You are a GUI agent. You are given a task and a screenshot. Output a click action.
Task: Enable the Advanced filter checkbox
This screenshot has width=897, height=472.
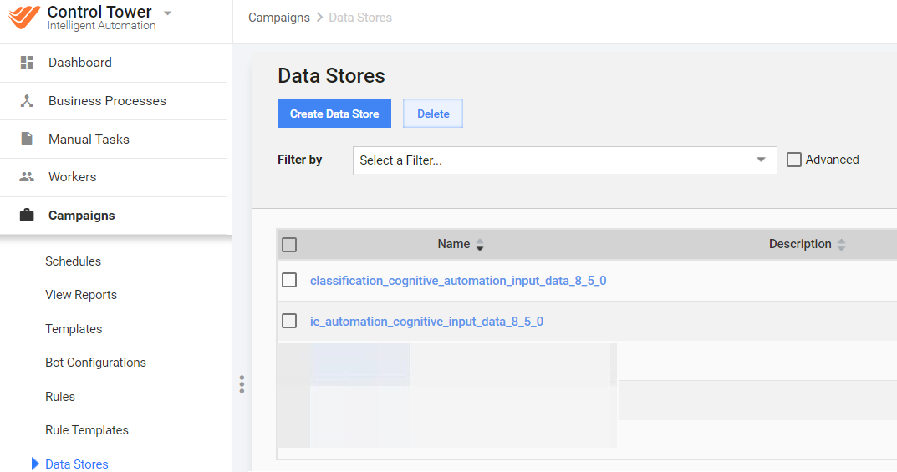(794, 160)
